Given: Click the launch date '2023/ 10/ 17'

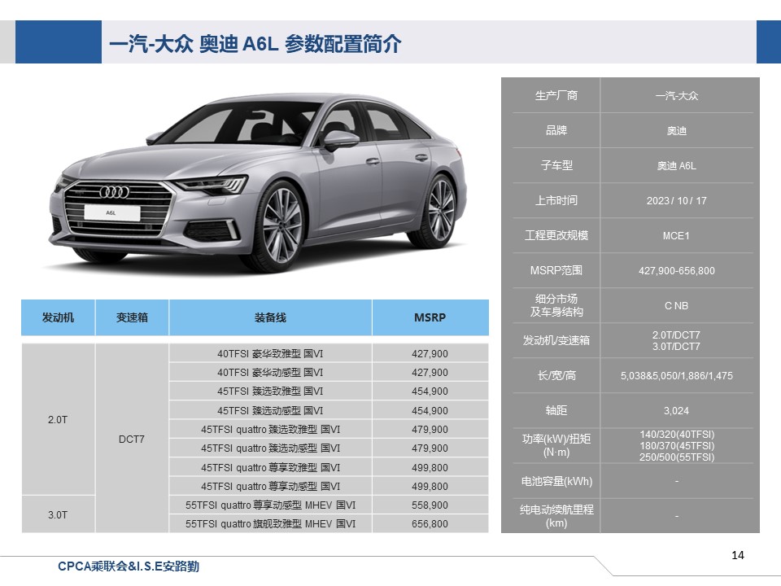Looking at the screenshot, I should [x=676, y=200].
